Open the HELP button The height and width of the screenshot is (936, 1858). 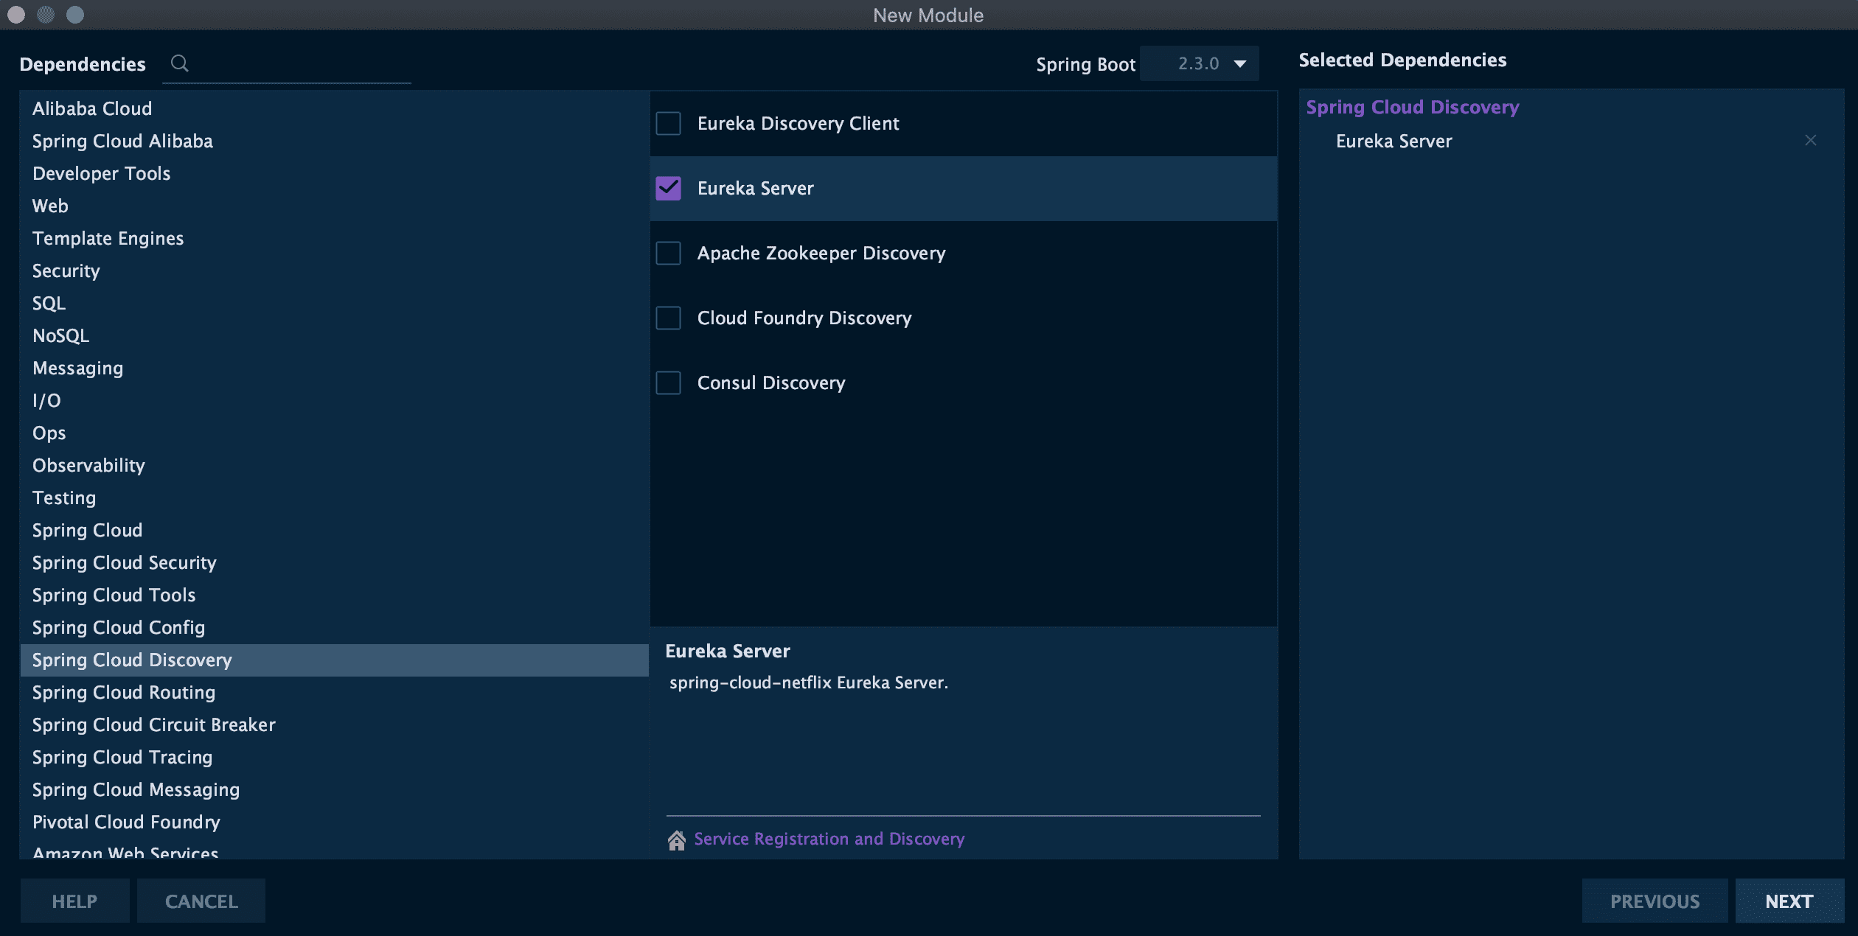[x=74, y=901]
